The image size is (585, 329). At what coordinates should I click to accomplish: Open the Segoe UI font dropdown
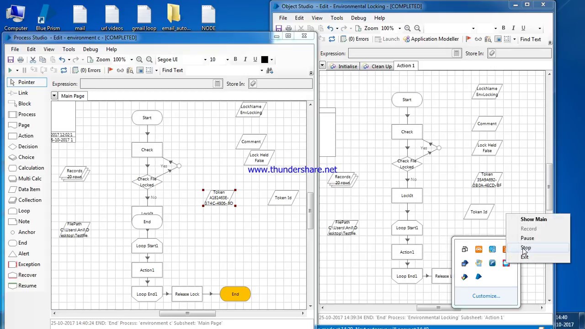click(x=205, y=59)
